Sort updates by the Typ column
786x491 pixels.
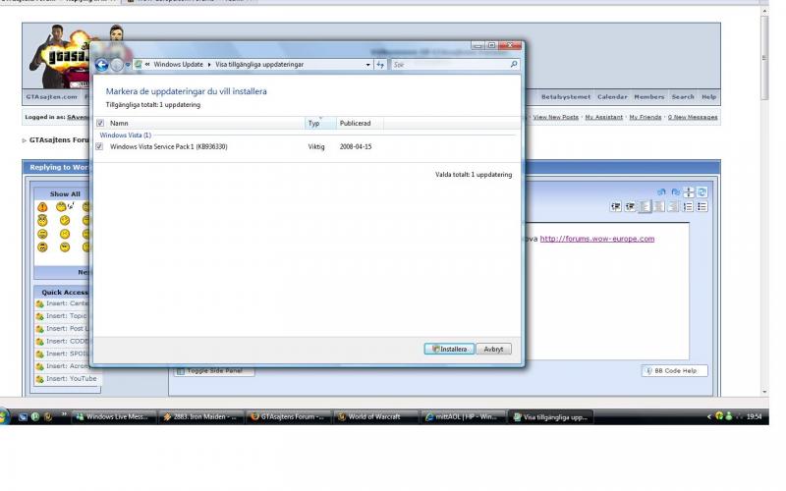320,124
